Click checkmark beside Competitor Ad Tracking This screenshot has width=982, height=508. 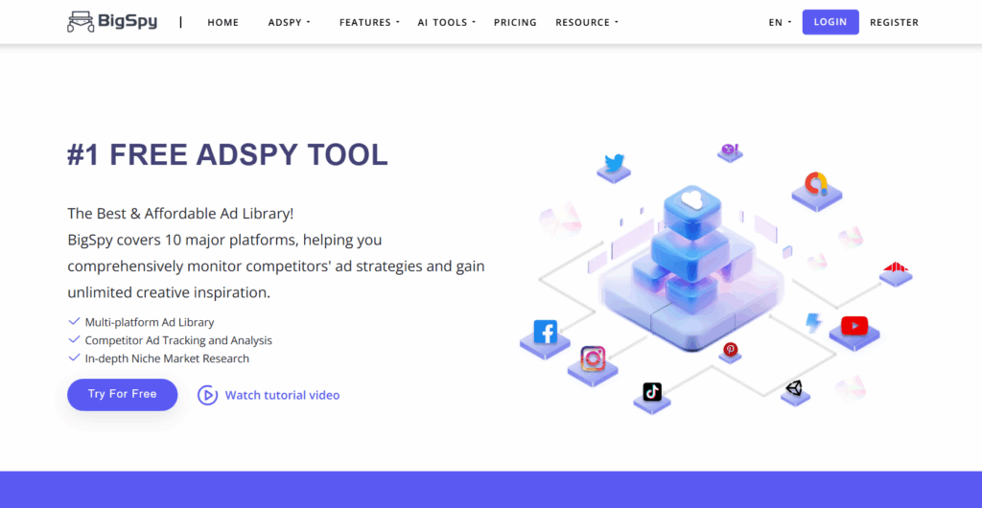(74, 339)
